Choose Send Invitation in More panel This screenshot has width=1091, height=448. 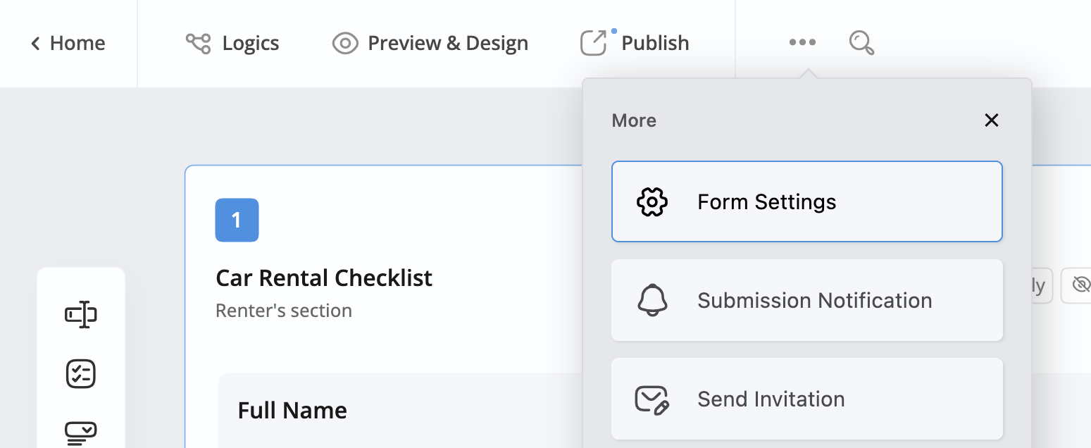771,399
